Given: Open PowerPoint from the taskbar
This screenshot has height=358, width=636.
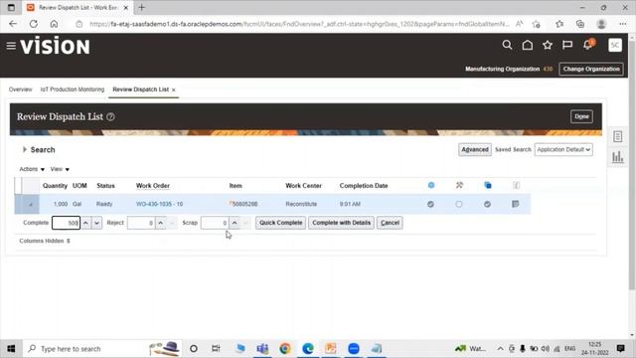Looking at the screenshot, I should (331, 348).
